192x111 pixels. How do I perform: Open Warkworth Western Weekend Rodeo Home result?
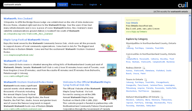(x=29, y=82)
